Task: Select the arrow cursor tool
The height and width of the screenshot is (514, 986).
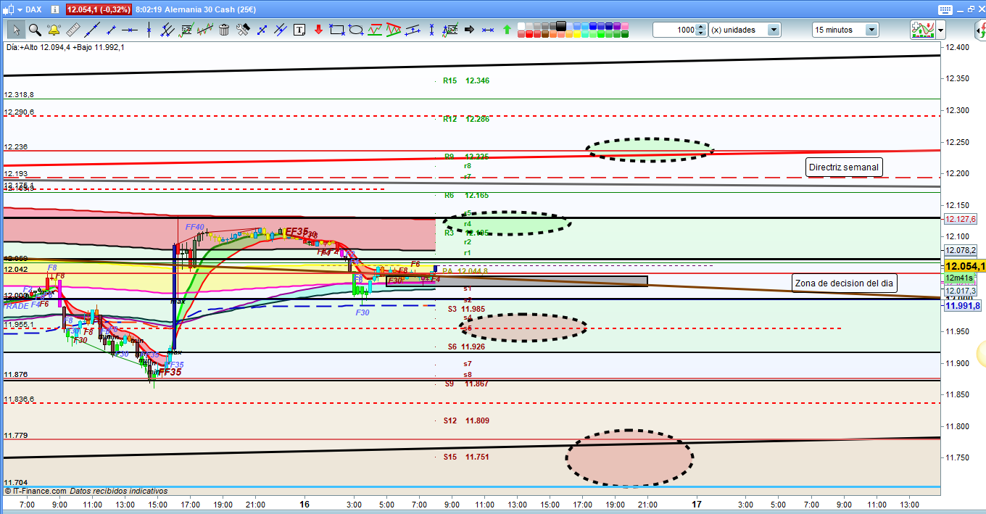Action: pos(16,30)
